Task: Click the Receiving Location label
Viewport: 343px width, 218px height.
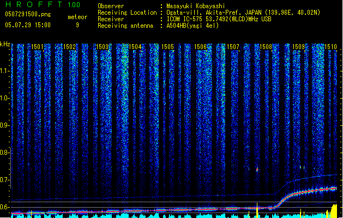Action: [x=127, y=13]
